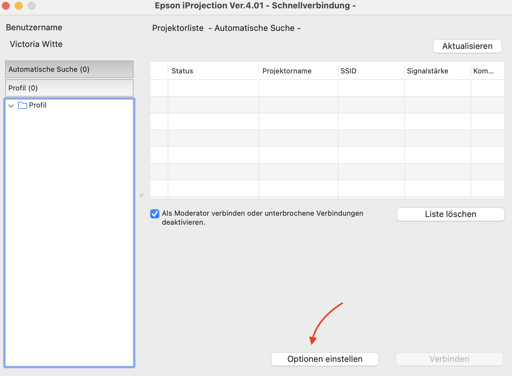Select the Automatische Suche (0) tab
Image resolution: width=512 pixels, height=376 pixels.
click(x=69, y=69)
